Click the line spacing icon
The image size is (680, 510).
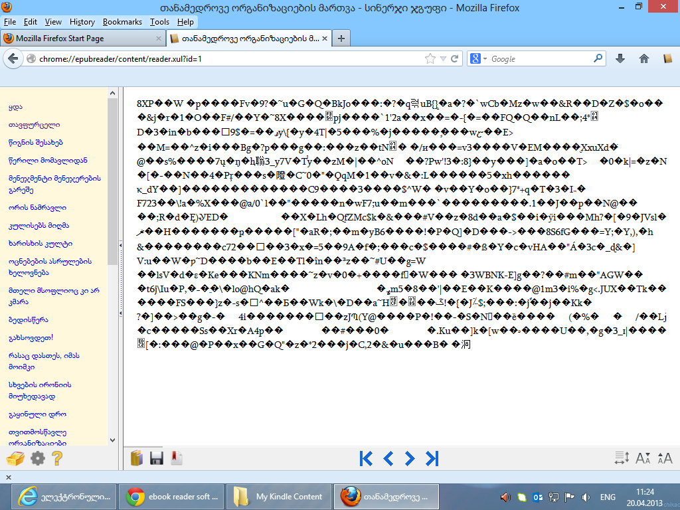click(622, 458)
